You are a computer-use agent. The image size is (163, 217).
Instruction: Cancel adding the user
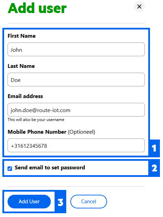tap(89, 202)
